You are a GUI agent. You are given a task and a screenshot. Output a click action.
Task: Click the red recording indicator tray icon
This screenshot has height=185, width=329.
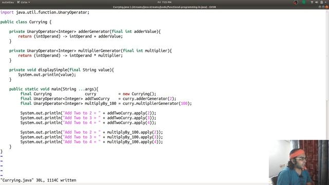click(296, 2)
